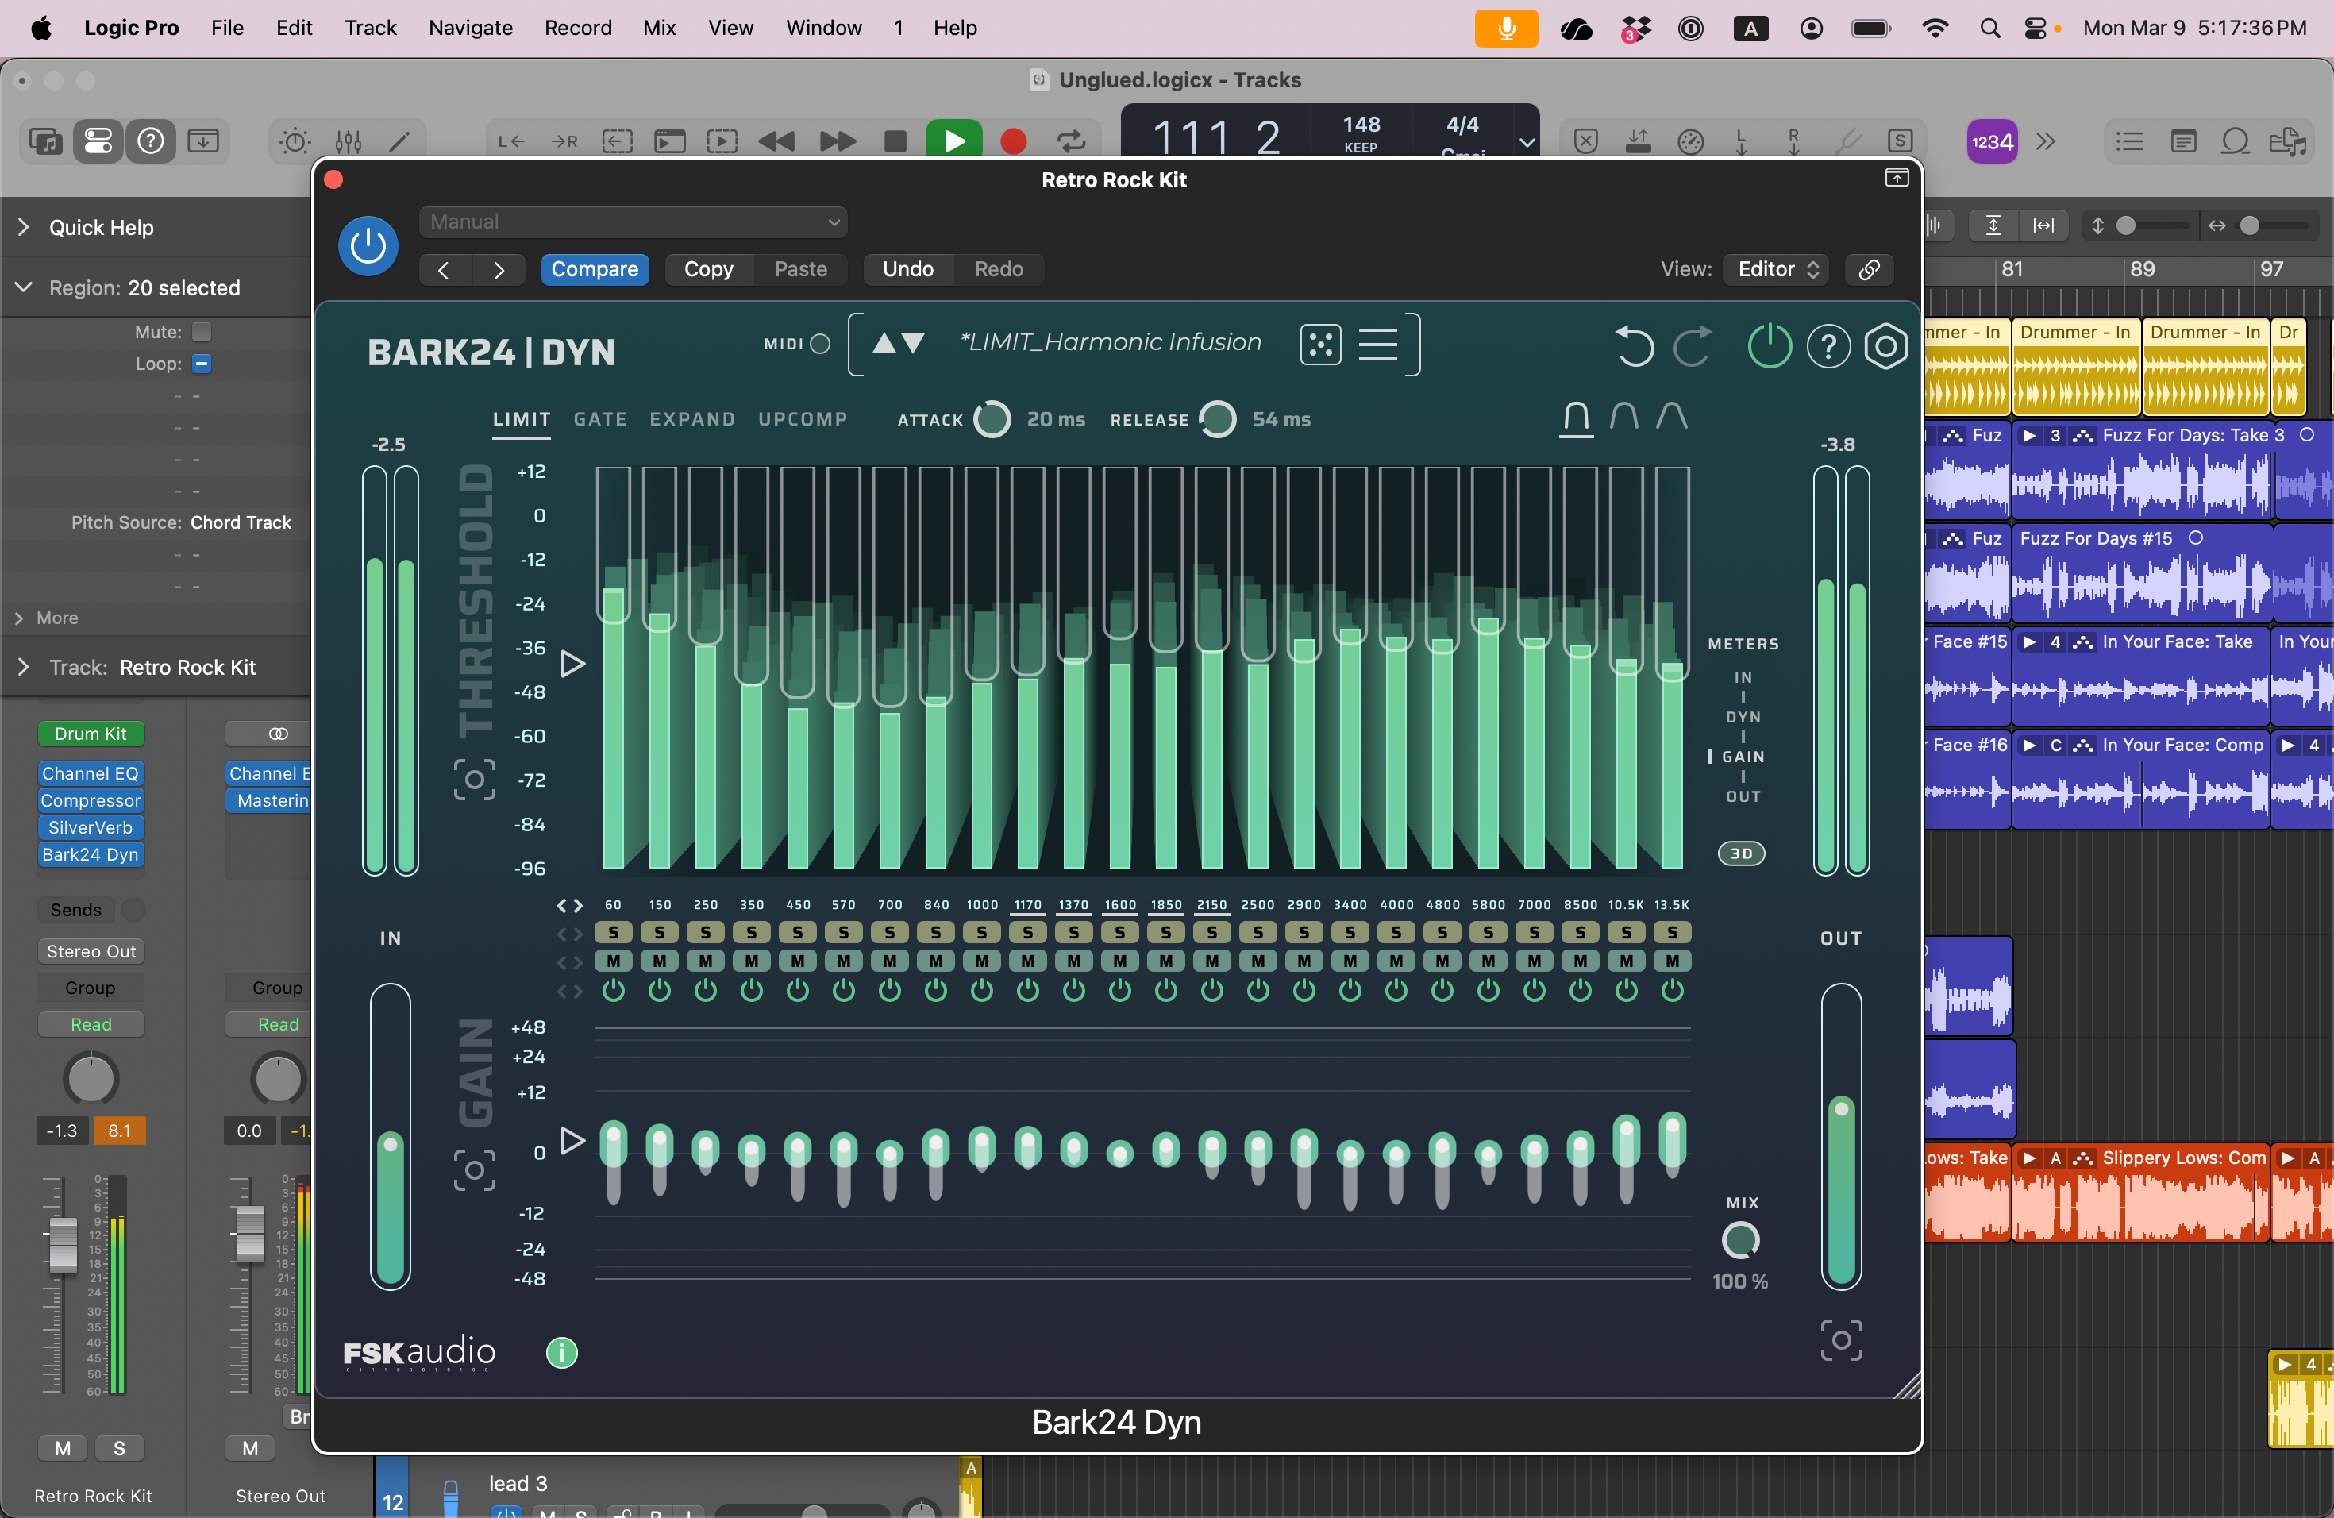Select the EXPAND mode tab
This screenshot has width=2334, height=1518.
(692, 420)
